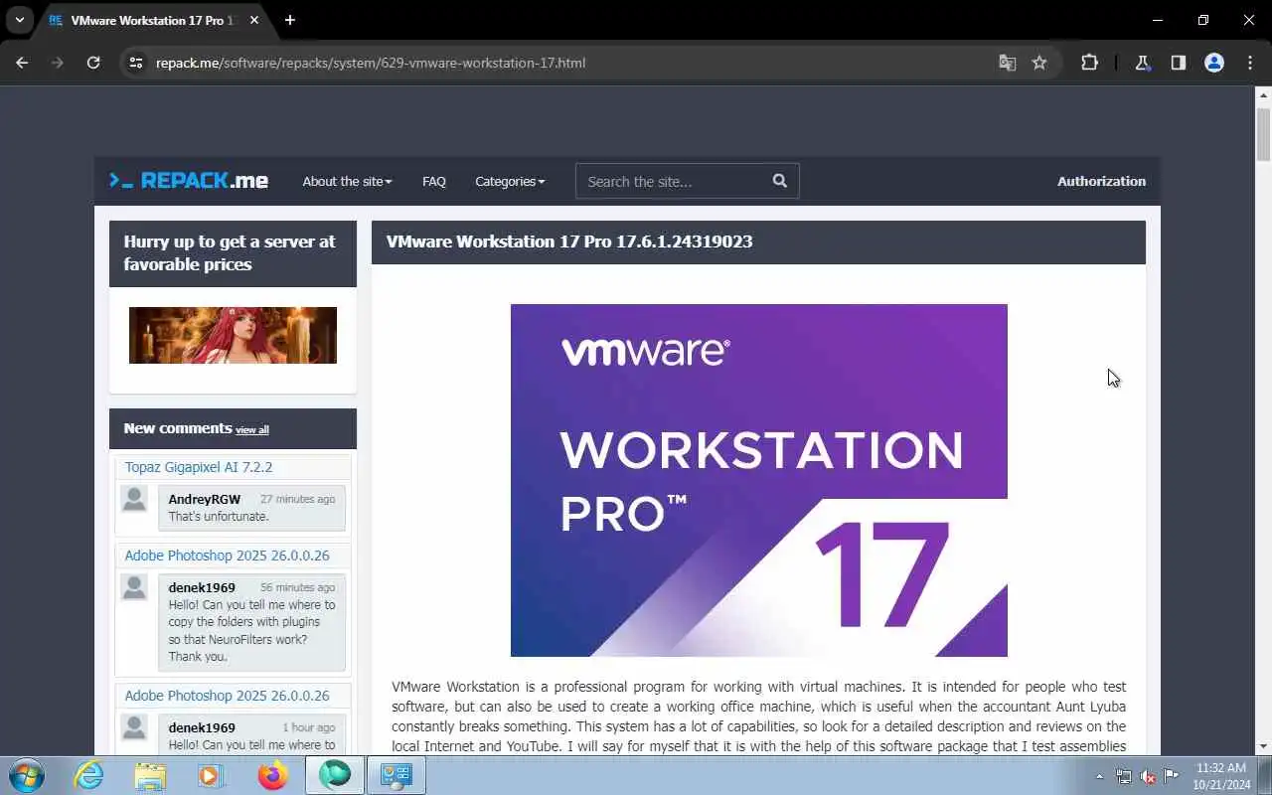Expand the Categories menu
The height and width of the screenshot is (795, 1272).
coord(510,181)
